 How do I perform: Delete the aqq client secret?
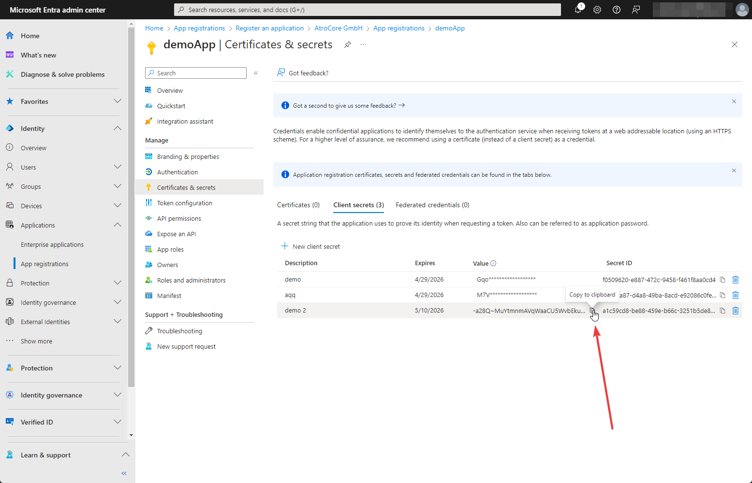[x=735, y=295]
